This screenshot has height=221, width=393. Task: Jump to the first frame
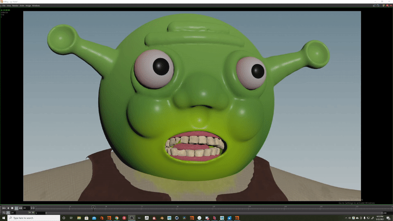[x=4, y=208]
